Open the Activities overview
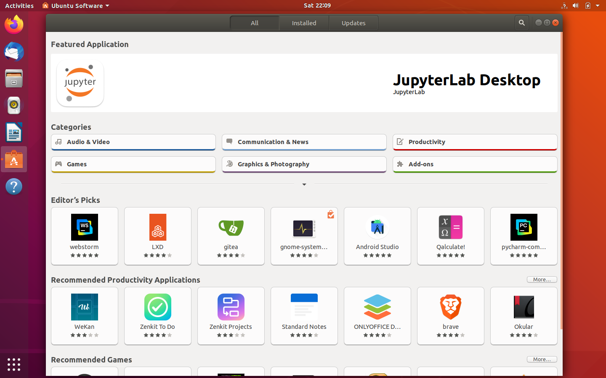This screenshot has height=378, width=606. pos(19,5)
